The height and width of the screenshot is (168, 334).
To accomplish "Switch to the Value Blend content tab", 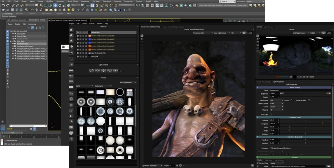I will pos(268,160).
